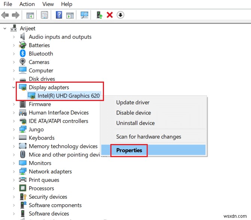
Task: Expand the Jungo node chevron
Action: coord(14,129)
